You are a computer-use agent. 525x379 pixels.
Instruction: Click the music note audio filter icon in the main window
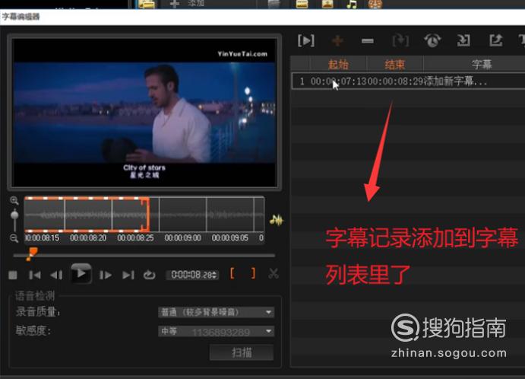coord(352,4)
